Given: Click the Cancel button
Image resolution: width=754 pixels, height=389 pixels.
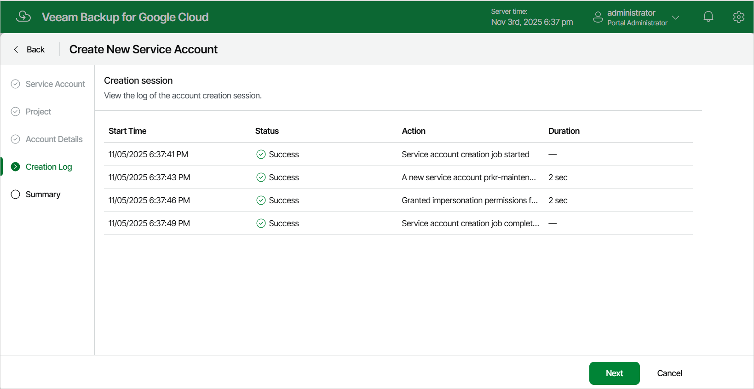Looking at the screenshot, I should [670, 373].
